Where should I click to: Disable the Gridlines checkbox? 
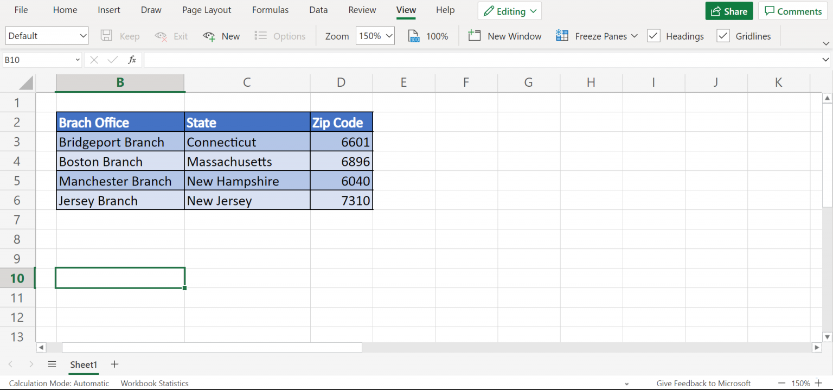pos(723,35)
